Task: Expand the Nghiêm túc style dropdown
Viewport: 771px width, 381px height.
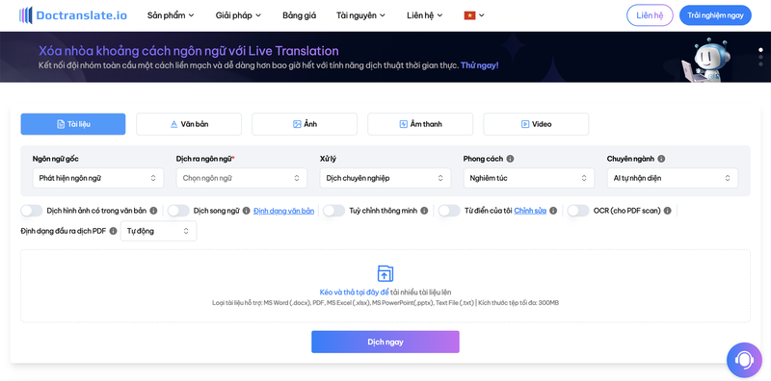Action: coord(528,178)
